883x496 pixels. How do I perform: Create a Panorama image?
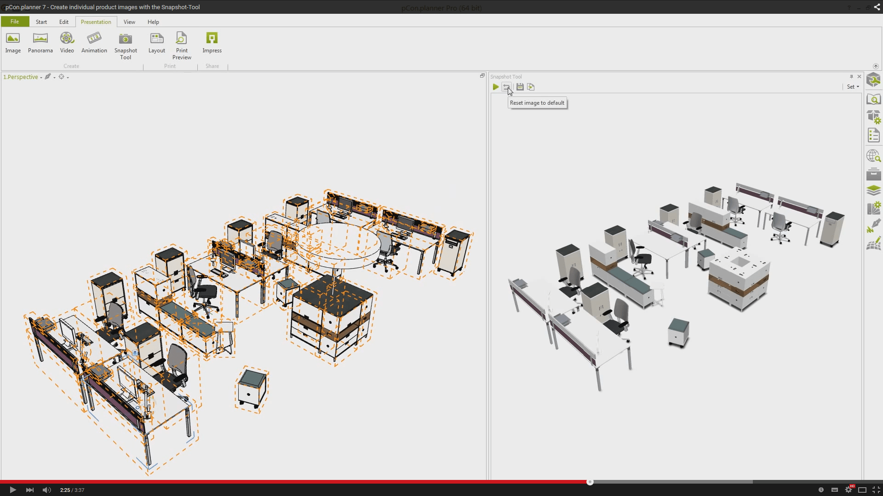(x=40, y=42)
